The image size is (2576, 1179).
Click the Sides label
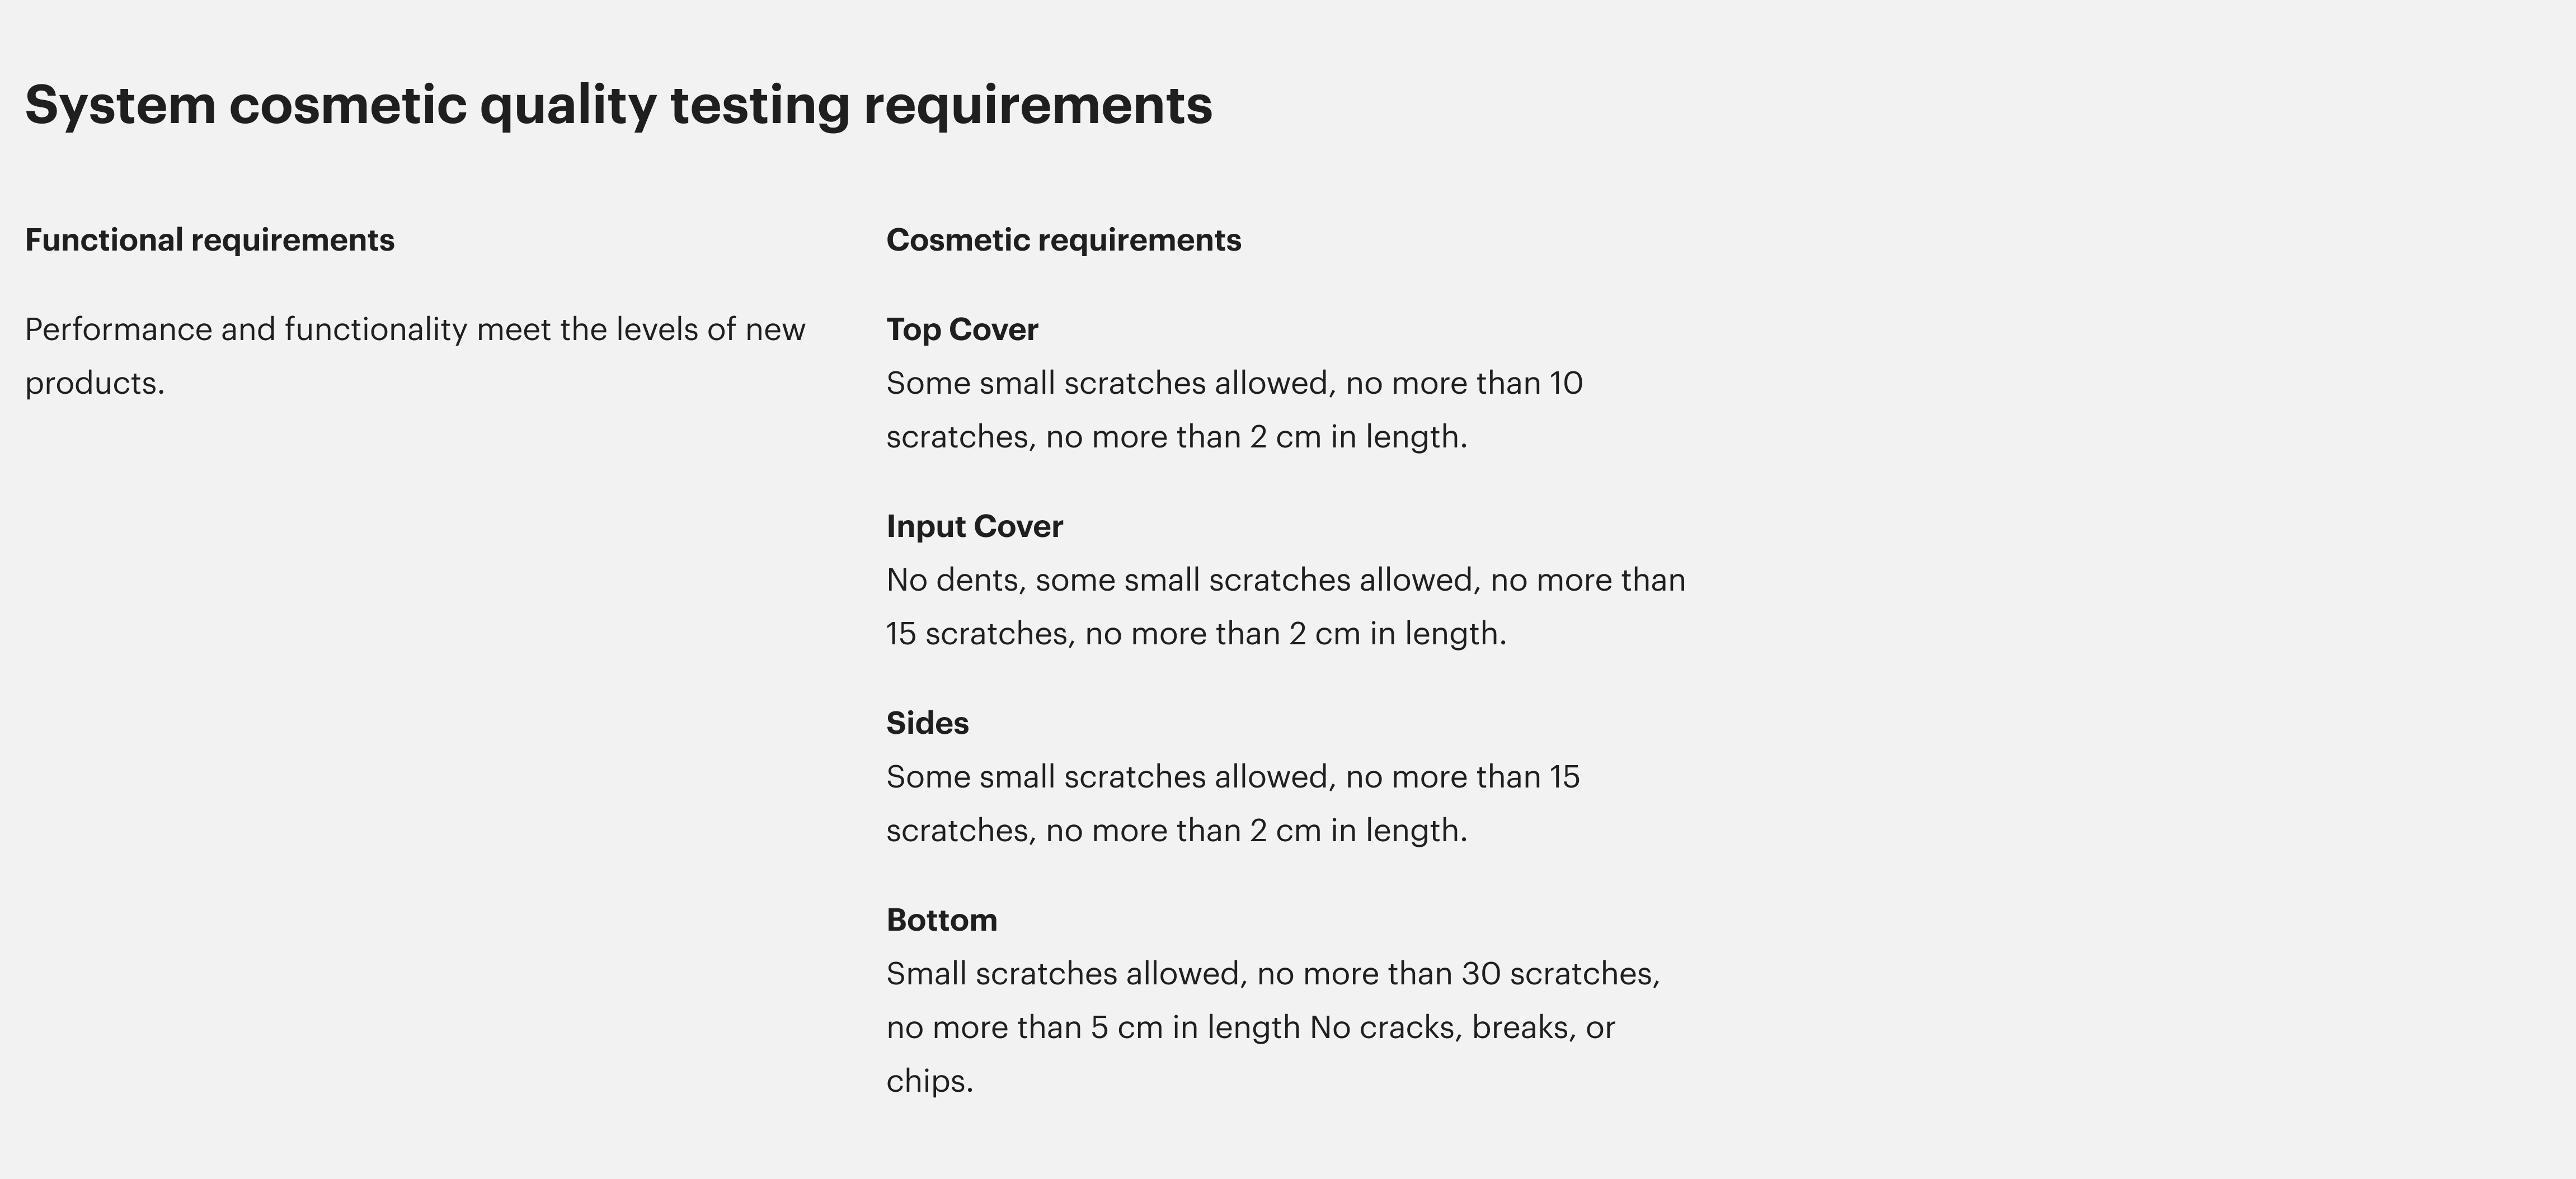pos(927,723)
